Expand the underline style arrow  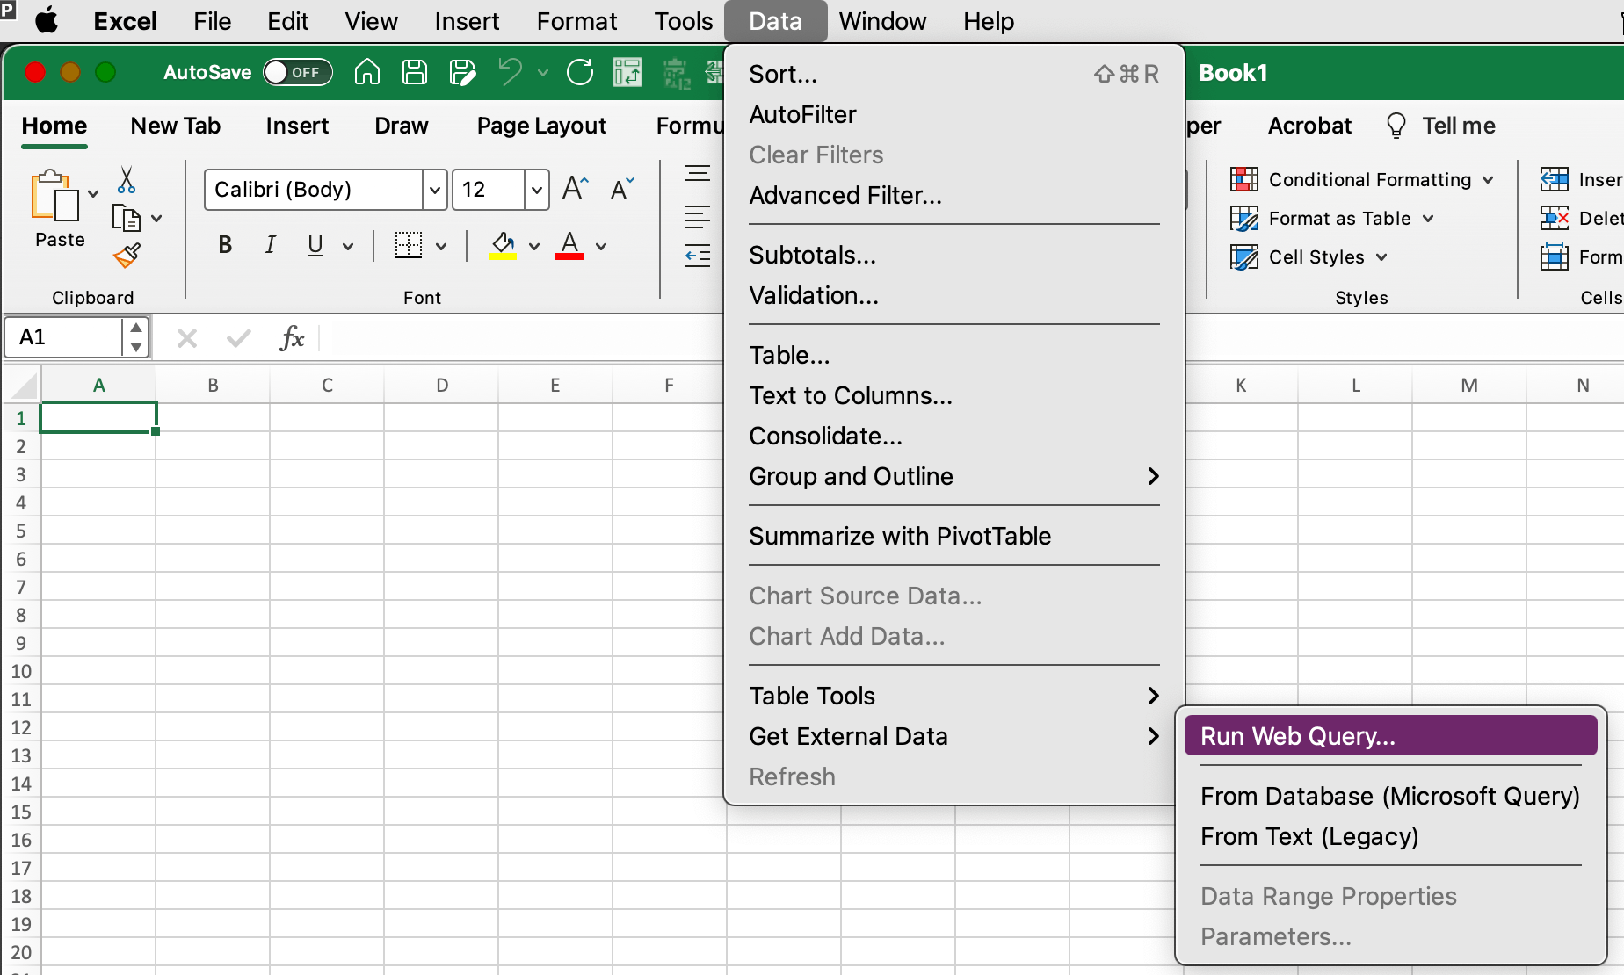pyautogui.click(x=348, y=247)
